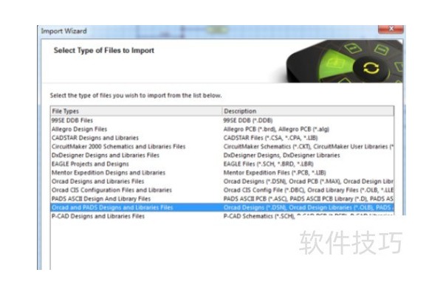Click Mentor Expedition Files (*.PCB, *.LIB) description

click(275, 173)
